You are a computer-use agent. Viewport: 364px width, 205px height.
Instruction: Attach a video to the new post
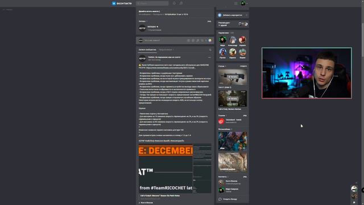[193, 40]
